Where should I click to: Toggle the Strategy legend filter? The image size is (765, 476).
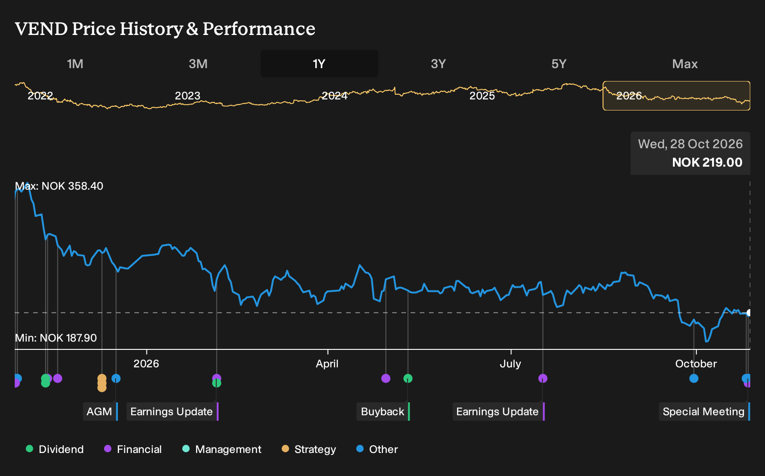[x=309, y=449]
